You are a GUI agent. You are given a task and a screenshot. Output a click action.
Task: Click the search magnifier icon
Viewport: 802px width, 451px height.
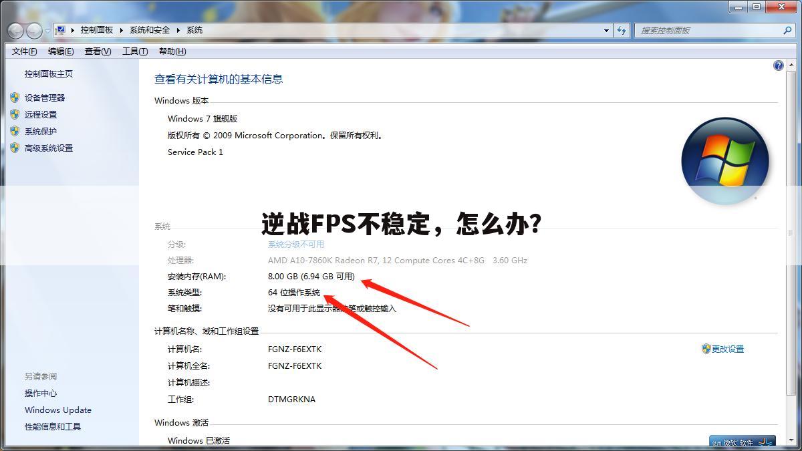787,30
